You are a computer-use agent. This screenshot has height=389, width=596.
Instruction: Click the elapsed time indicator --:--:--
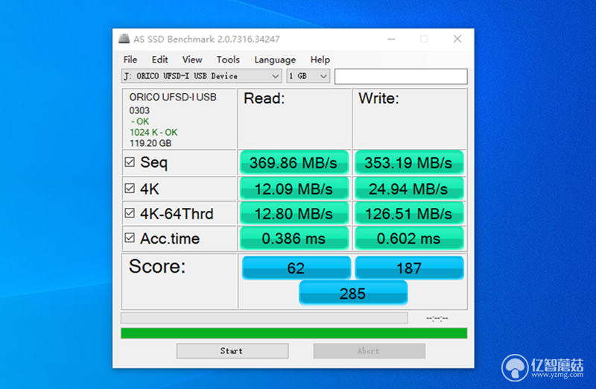437,318
